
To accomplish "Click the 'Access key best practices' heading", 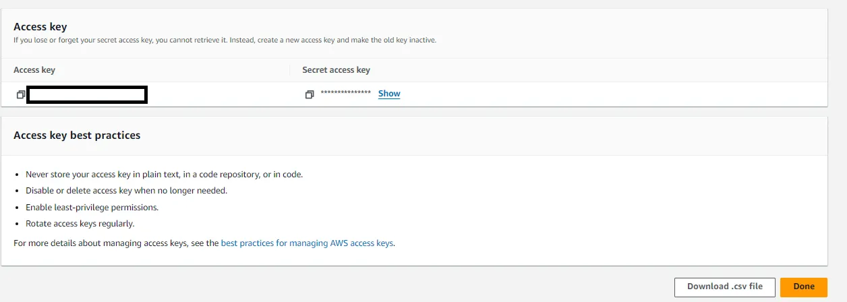I will coord(77,135).
